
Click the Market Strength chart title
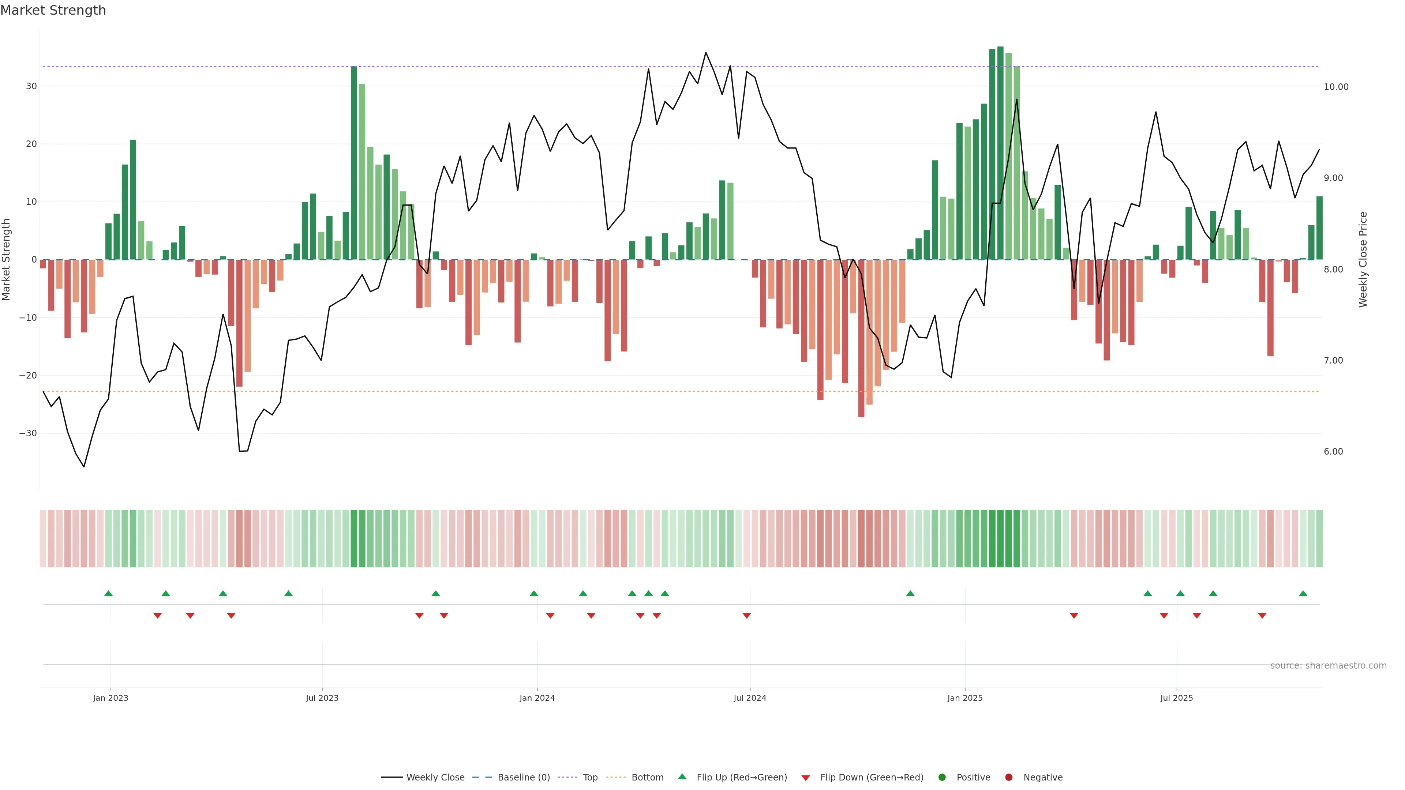pyautogui.click(x=53, y=10)
